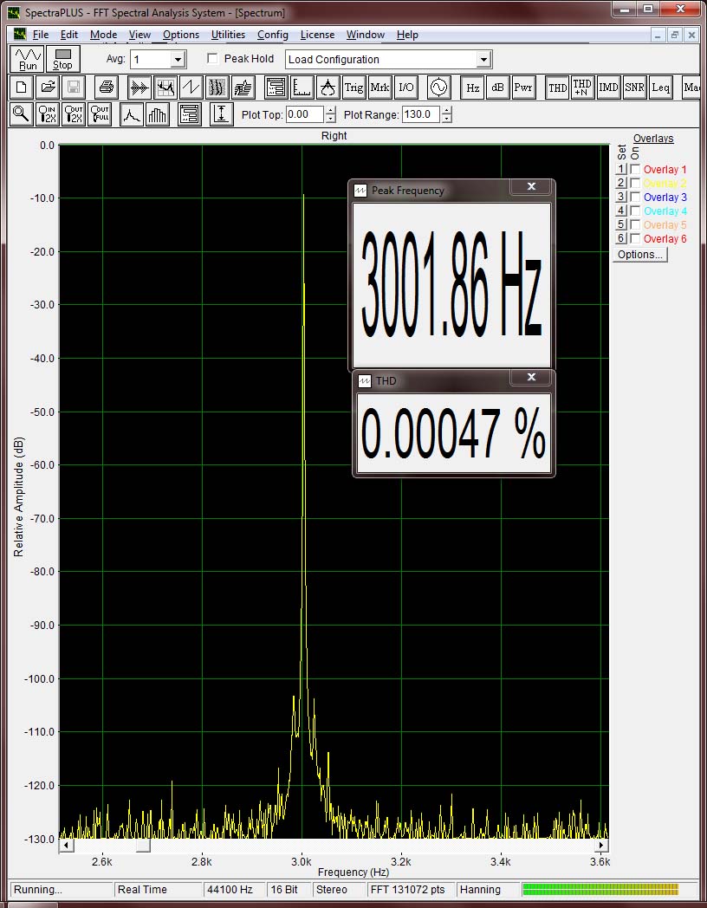707x908 pixels.
Task: Click the print toolbar icon
Action: pyautogui.click(x=106, y=88)
